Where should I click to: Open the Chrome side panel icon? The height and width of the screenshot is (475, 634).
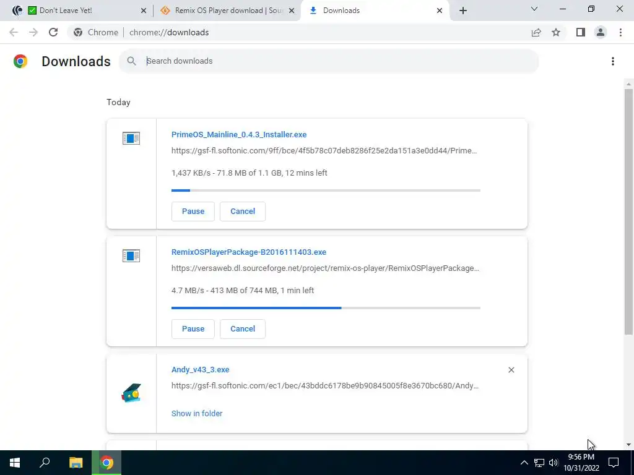581,32
